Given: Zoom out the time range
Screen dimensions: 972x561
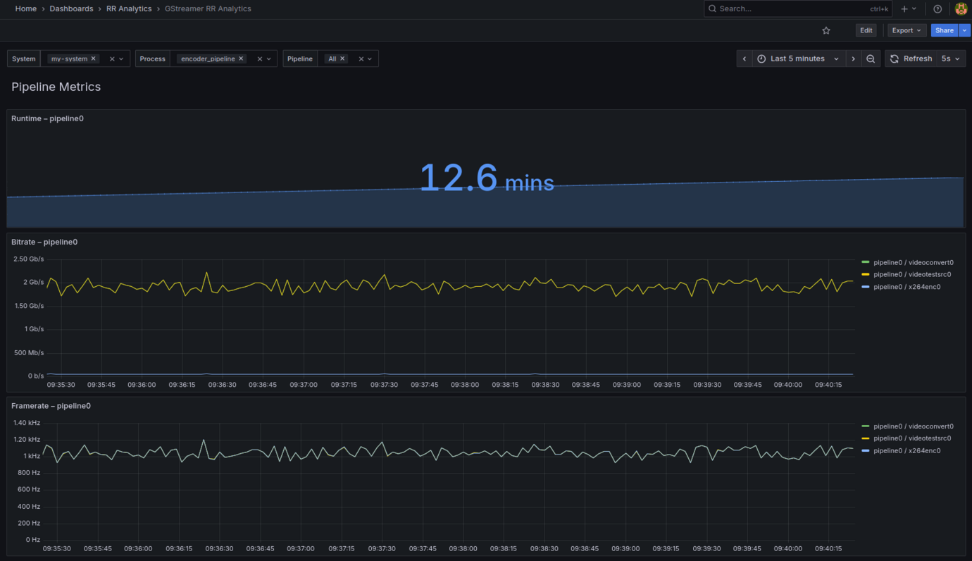Looking at the screenshot, I should coord(871,58).
